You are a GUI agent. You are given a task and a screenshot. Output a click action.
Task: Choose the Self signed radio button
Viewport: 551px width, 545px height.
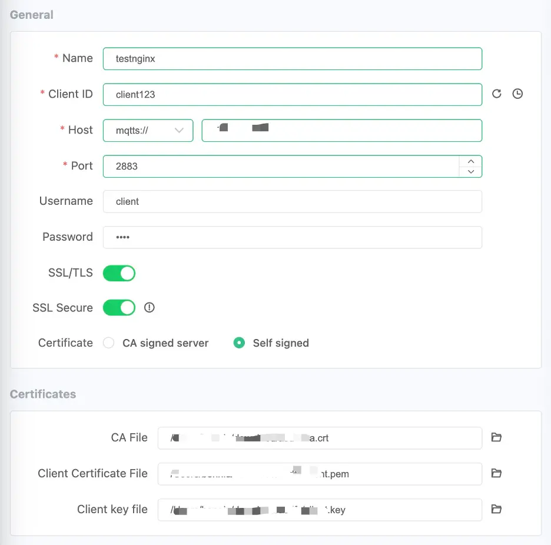(x=239, y=343)
